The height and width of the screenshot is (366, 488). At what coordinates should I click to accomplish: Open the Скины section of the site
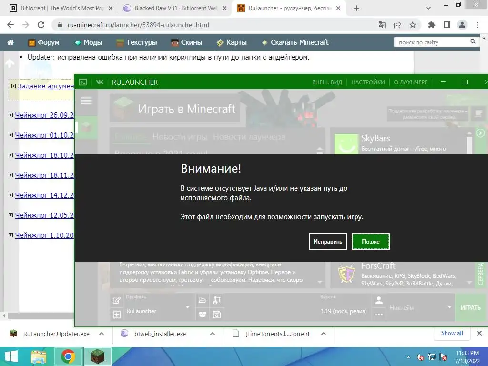[187, 42]
